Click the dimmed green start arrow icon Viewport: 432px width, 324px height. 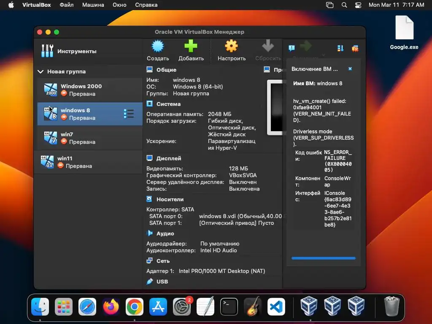[305, 46]
